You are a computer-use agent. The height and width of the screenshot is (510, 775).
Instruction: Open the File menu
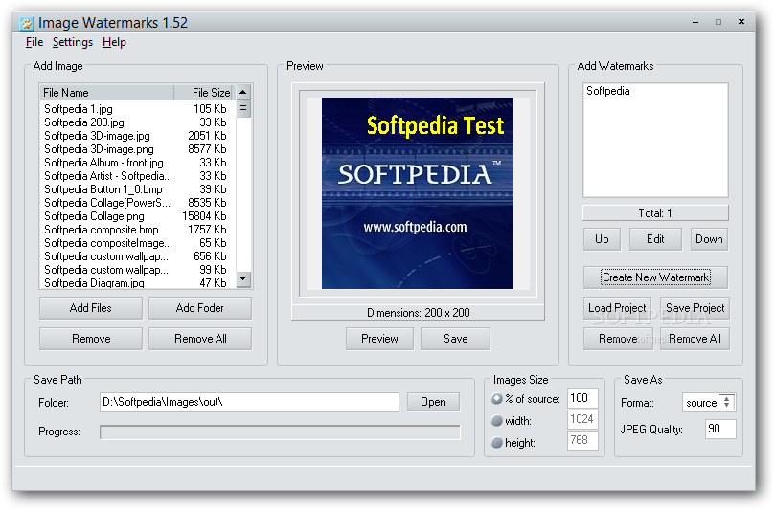coord(34,42)
